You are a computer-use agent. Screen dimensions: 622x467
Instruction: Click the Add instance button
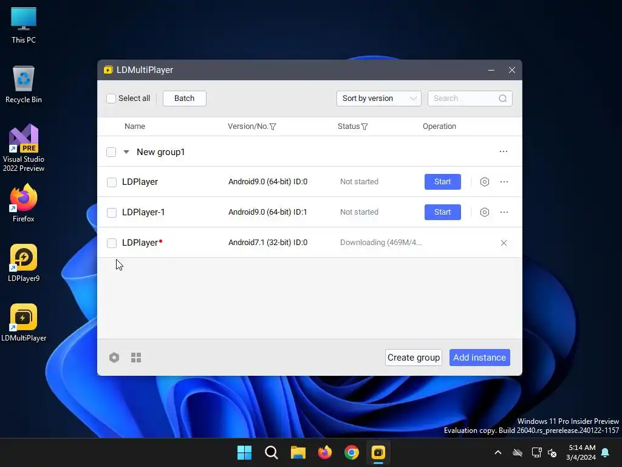tap(480, 358)
